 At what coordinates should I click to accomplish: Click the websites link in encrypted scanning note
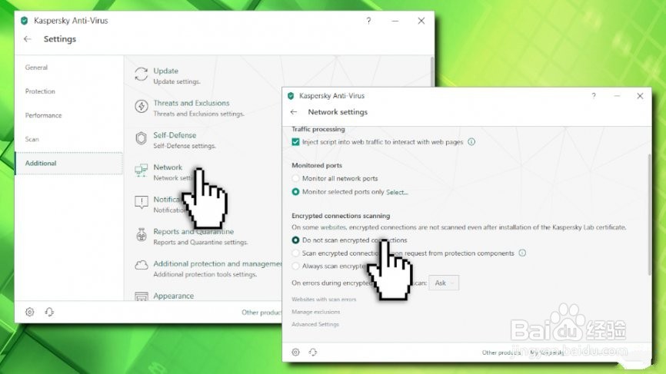[x=333, y=227]
